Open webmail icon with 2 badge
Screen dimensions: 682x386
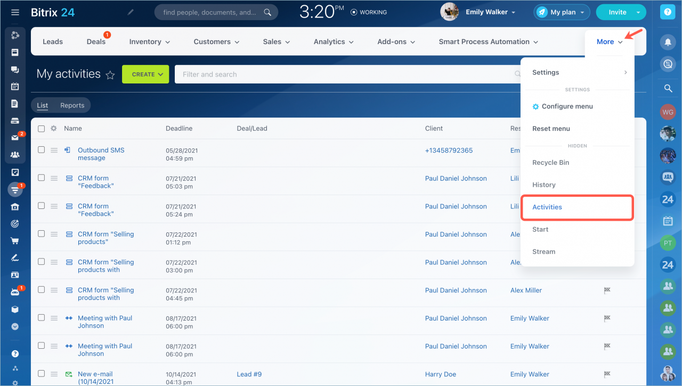point(15,138)
